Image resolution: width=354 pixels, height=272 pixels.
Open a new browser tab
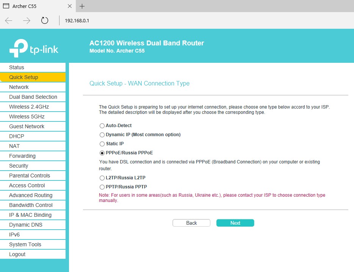82,6
